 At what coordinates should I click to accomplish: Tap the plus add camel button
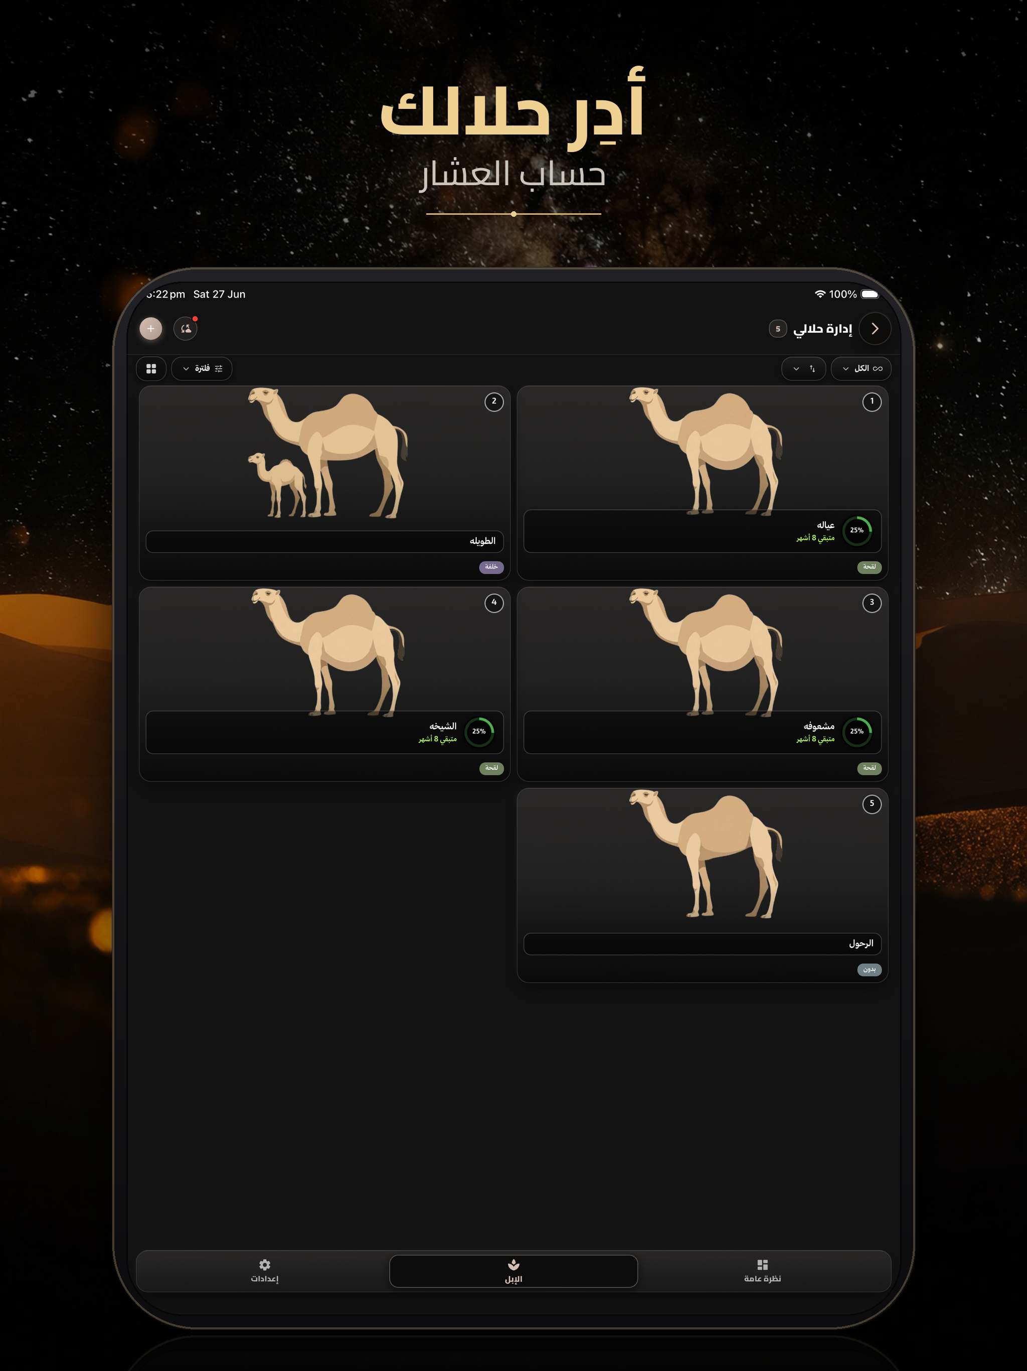click(150, 329)
